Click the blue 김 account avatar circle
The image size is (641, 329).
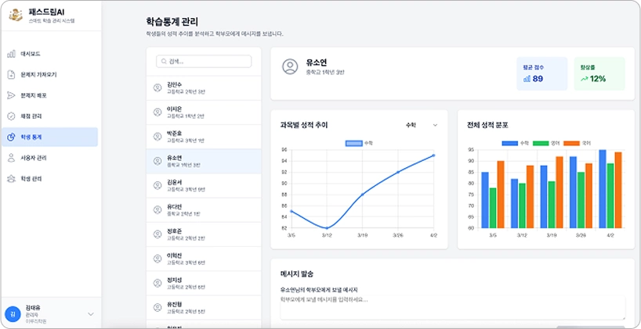13,314
